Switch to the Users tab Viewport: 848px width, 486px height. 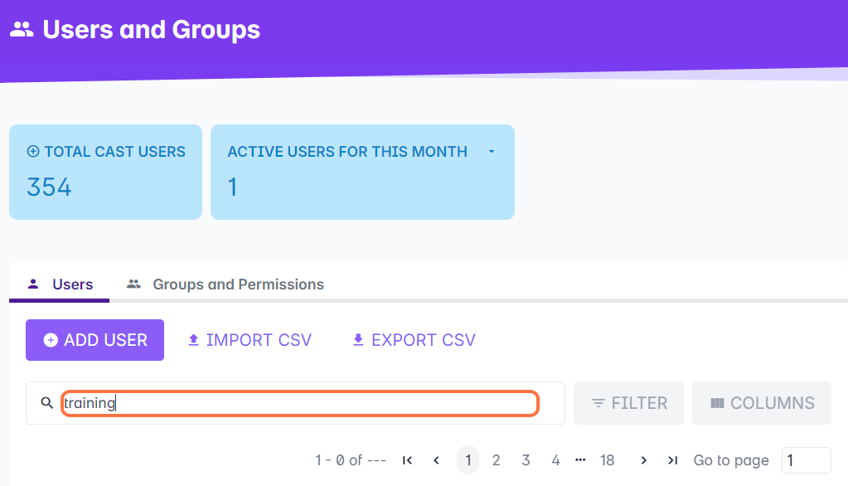click(61, 284)
